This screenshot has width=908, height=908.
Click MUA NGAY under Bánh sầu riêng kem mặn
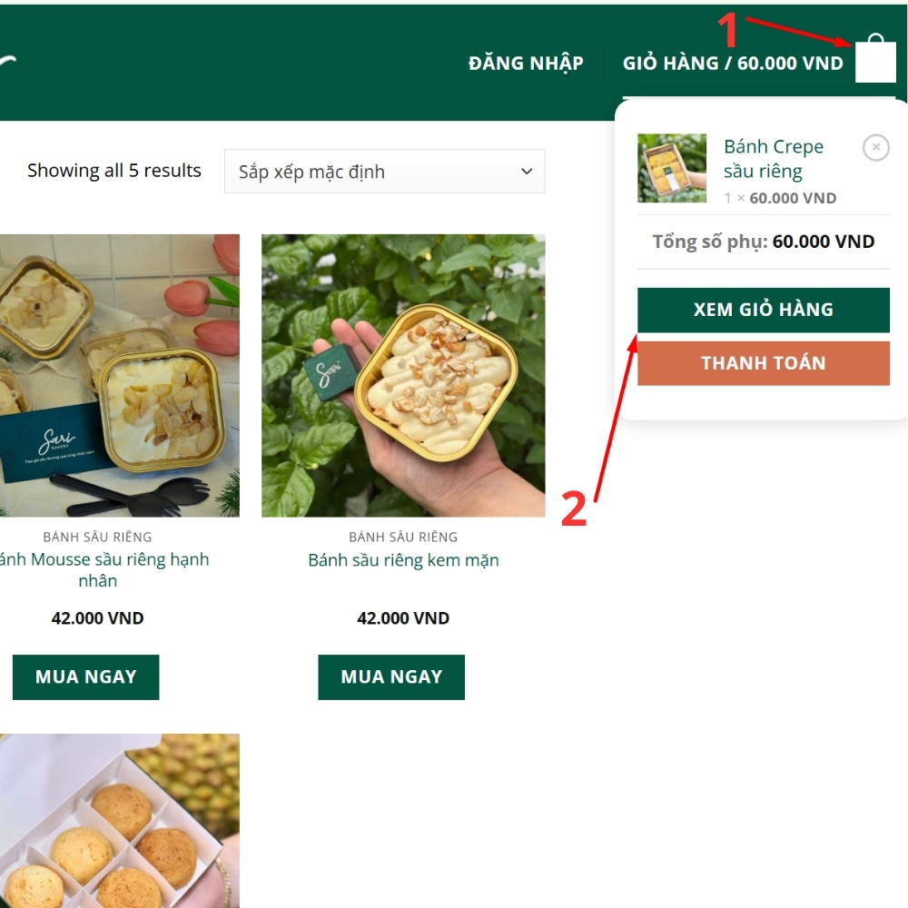click(390, 676)
